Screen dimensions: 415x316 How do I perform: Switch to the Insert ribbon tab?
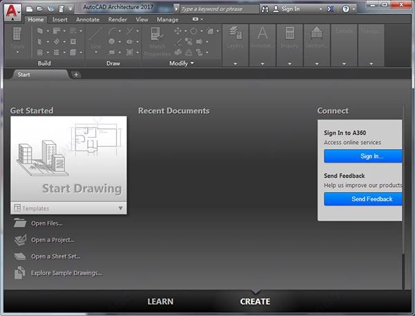59,19
